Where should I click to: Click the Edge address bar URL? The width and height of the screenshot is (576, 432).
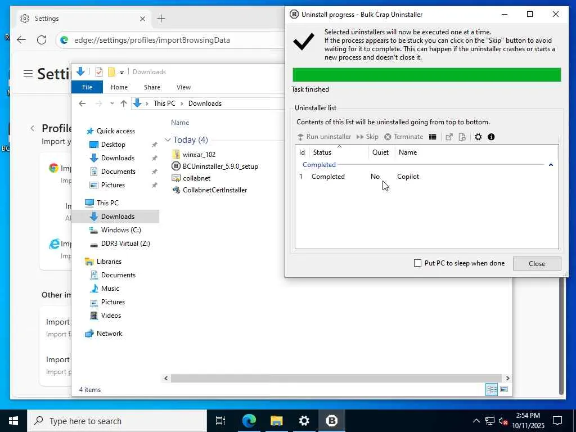pos(152,40)
